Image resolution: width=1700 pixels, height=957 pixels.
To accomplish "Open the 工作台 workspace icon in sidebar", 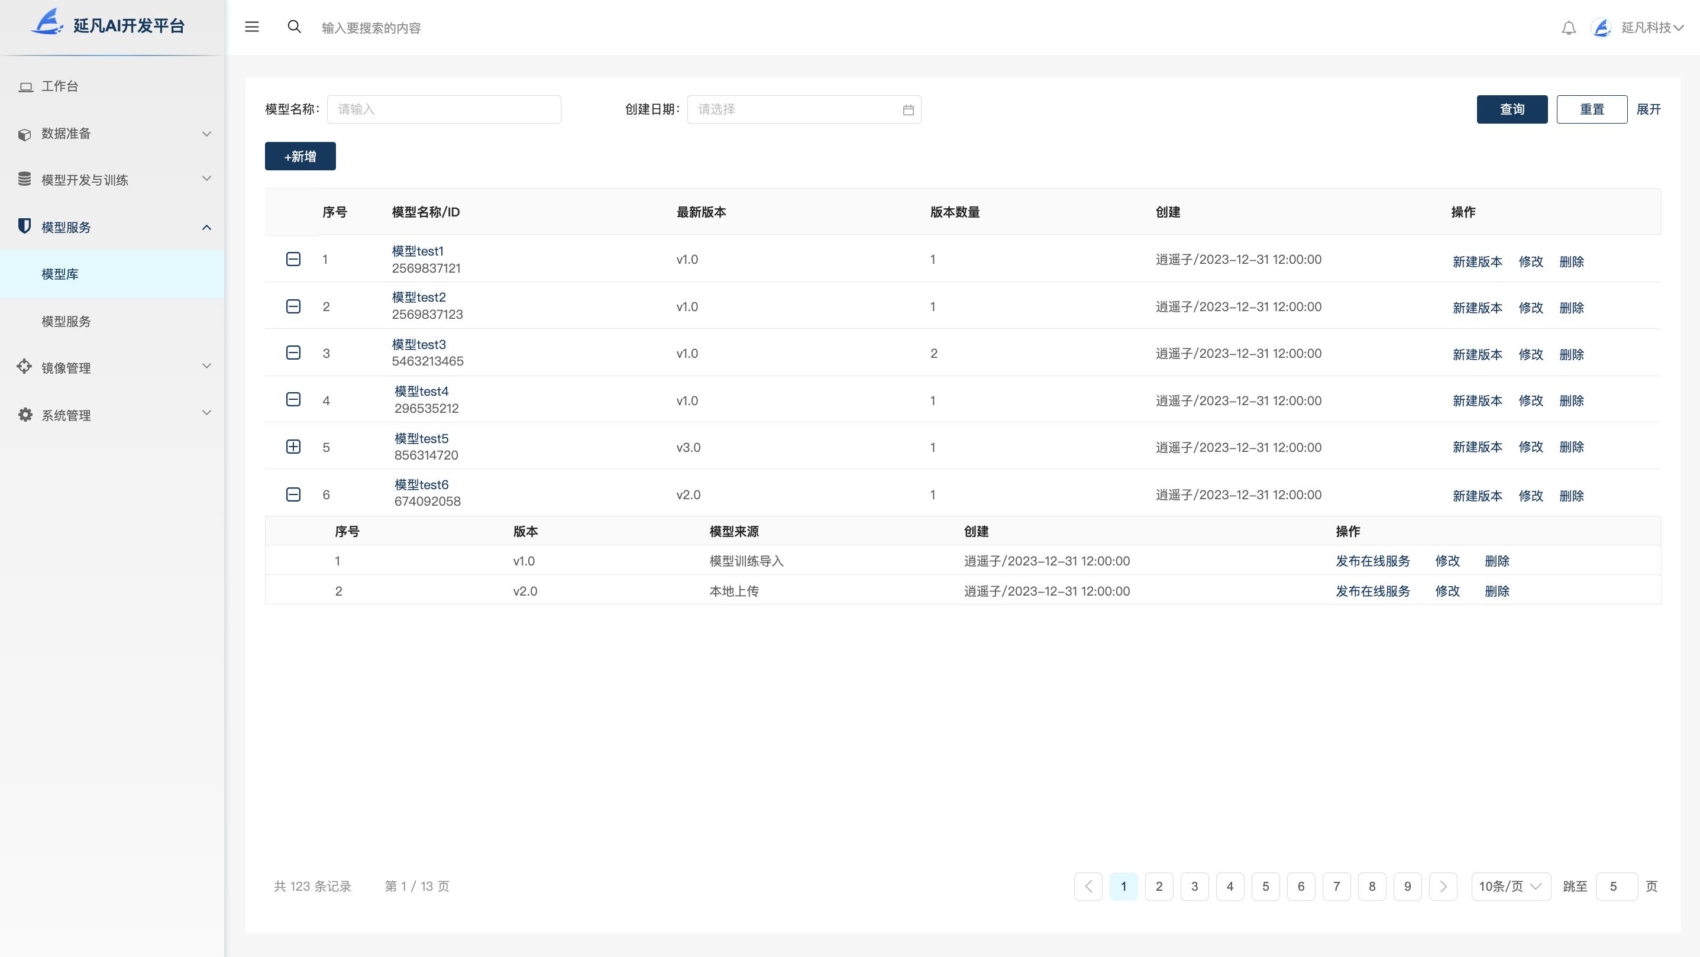I will click(26, 85).
